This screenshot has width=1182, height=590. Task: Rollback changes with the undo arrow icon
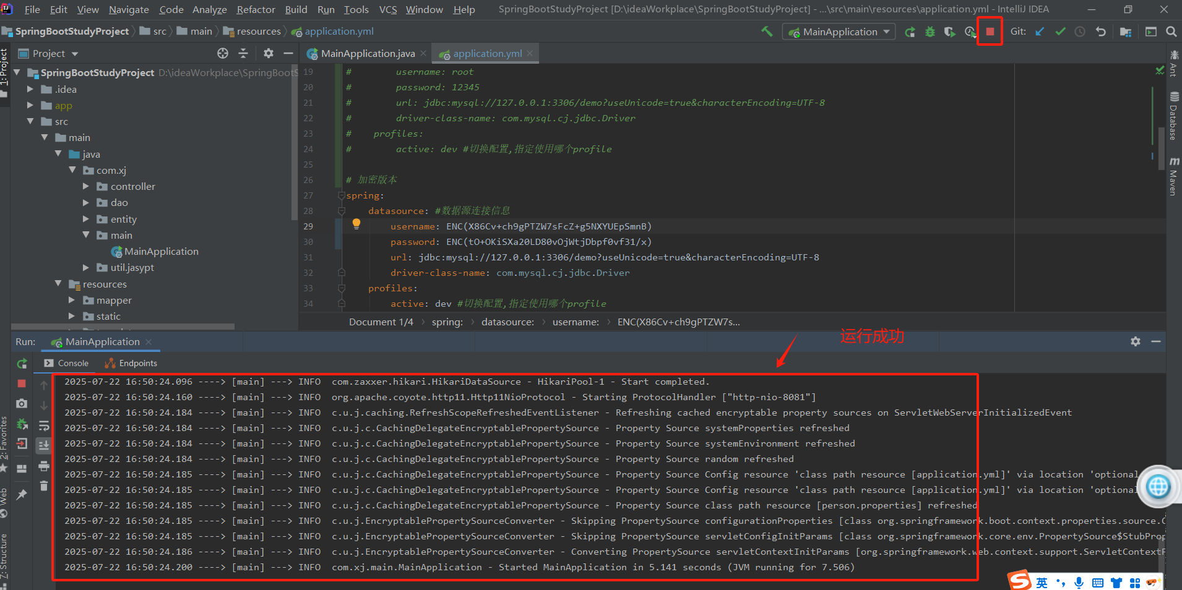coord(1100,32)
